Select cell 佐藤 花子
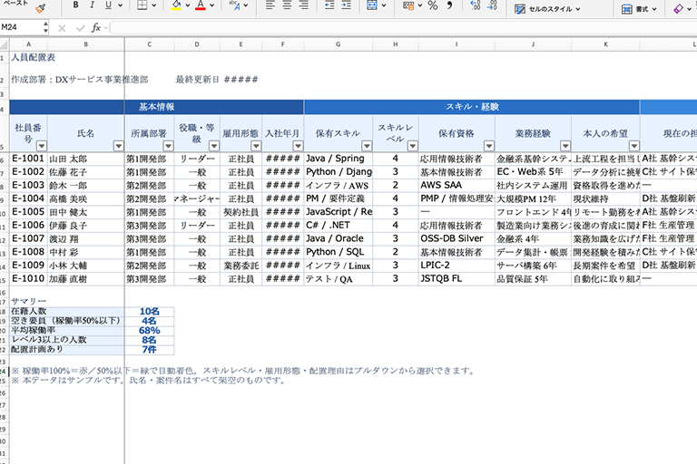 point(86,172)
